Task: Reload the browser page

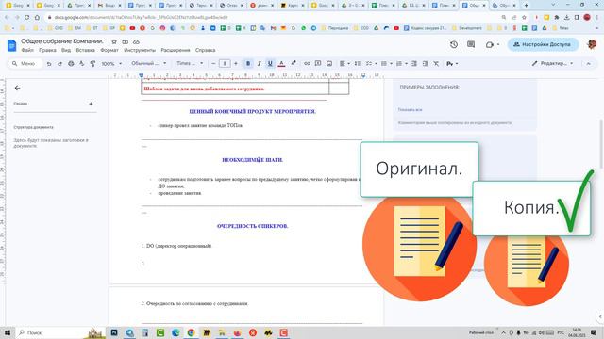Action: 26,17
